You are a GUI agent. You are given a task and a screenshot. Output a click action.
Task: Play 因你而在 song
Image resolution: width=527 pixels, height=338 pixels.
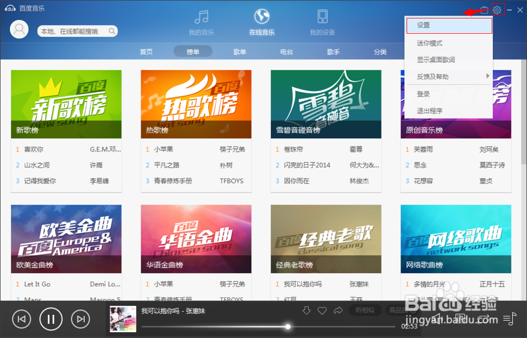296,181
